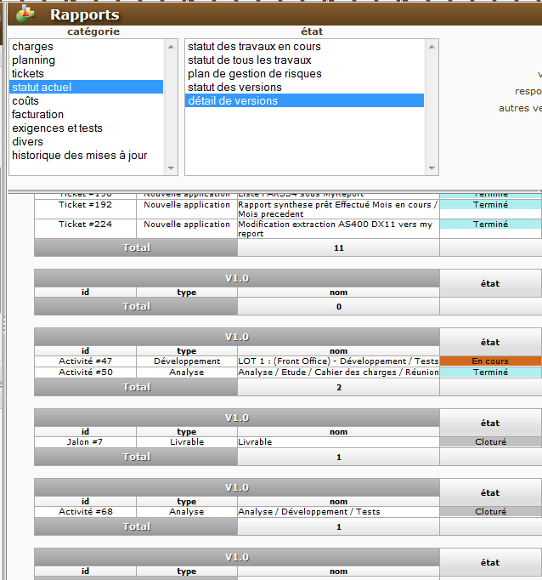Click the Activité #68 id cell
This screenshot has height=580, width=542.
(85, 512)
